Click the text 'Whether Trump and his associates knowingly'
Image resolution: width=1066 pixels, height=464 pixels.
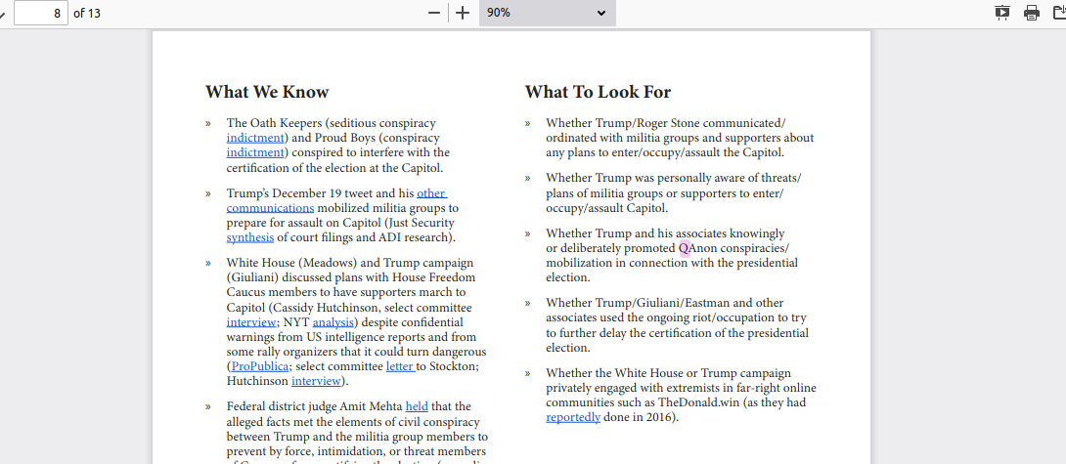[x=665, y=233]
